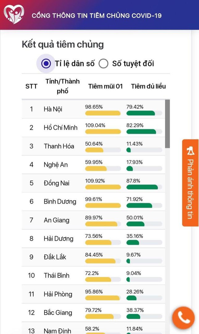199x334 pixels.
Task: Tap the orange phone call button
Action: point(184,318)
